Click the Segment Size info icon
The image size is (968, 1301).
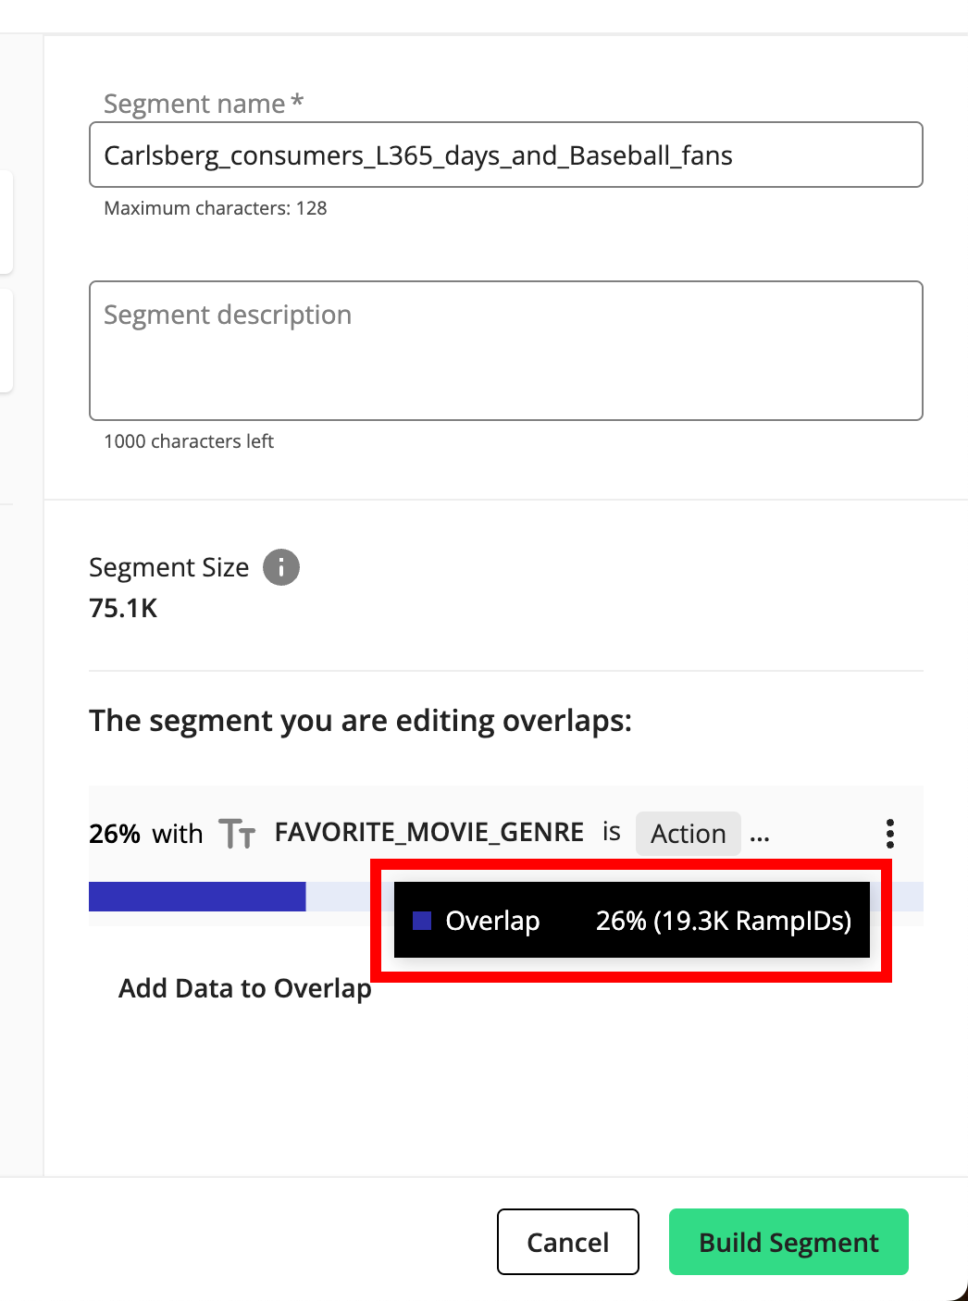281,567
